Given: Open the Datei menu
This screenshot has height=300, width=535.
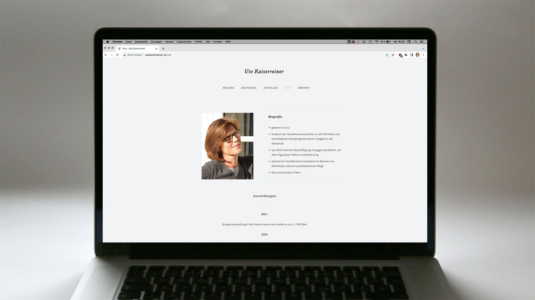Looking at the screenshot, I should click(x=129, y=42).
